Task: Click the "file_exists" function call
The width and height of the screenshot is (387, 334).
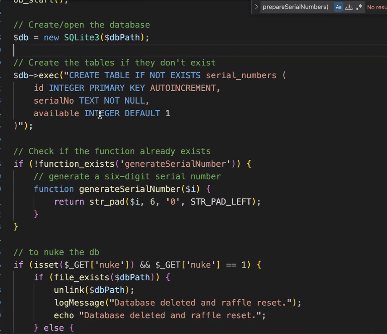Action: pos(82,277)
